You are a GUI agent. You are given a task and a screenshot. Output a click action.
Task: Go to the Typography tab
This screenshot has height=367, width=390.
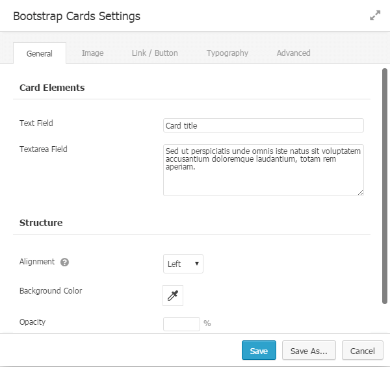point(227,53)
